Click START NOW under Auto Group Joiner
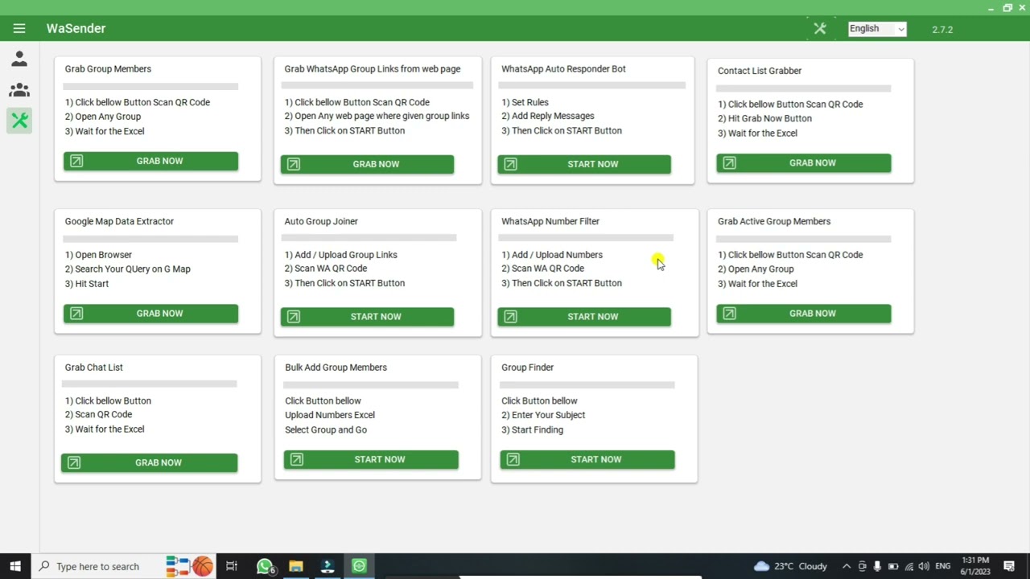The image size is (1030, 579). click(367, 317)
